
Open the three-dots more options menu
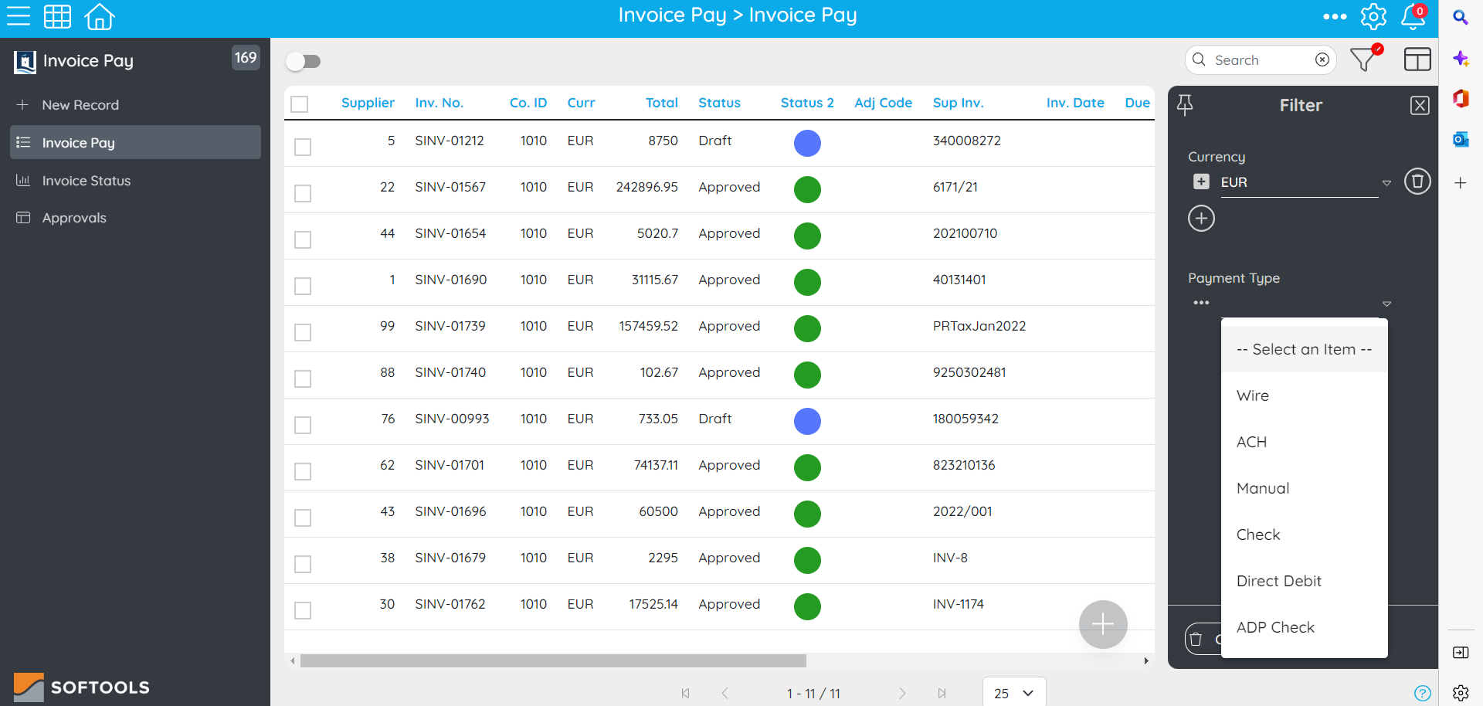(x=1335, y=16)
